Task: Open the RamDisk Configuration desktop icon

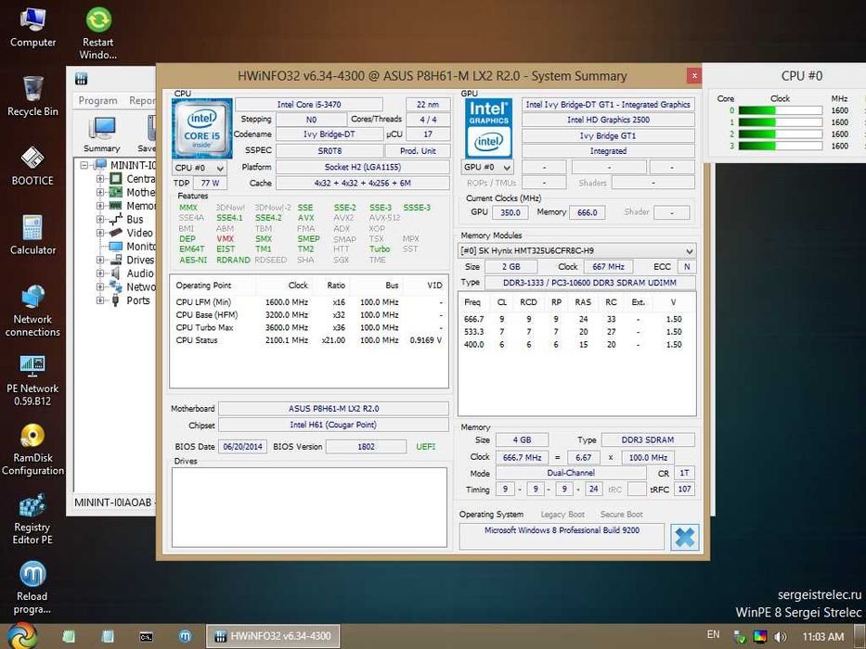Action: pos(32,436)
